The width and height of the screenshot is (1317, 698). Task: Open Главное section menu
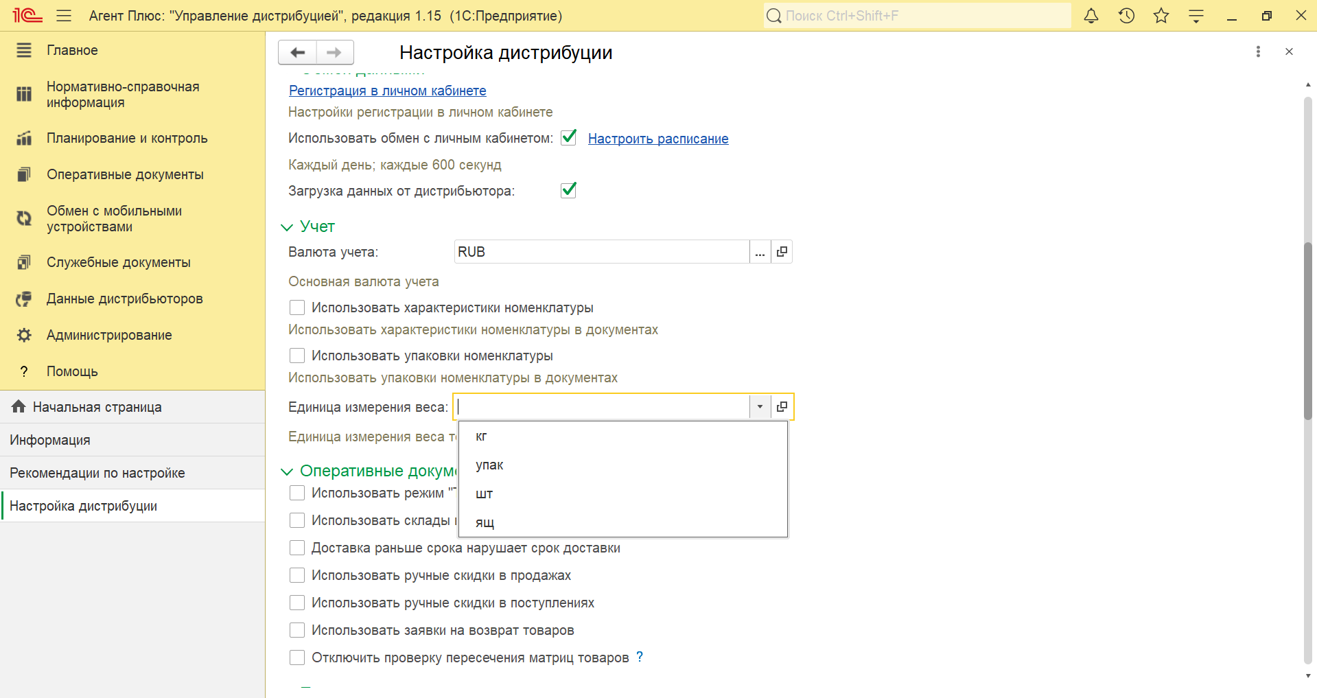point(72,50)
